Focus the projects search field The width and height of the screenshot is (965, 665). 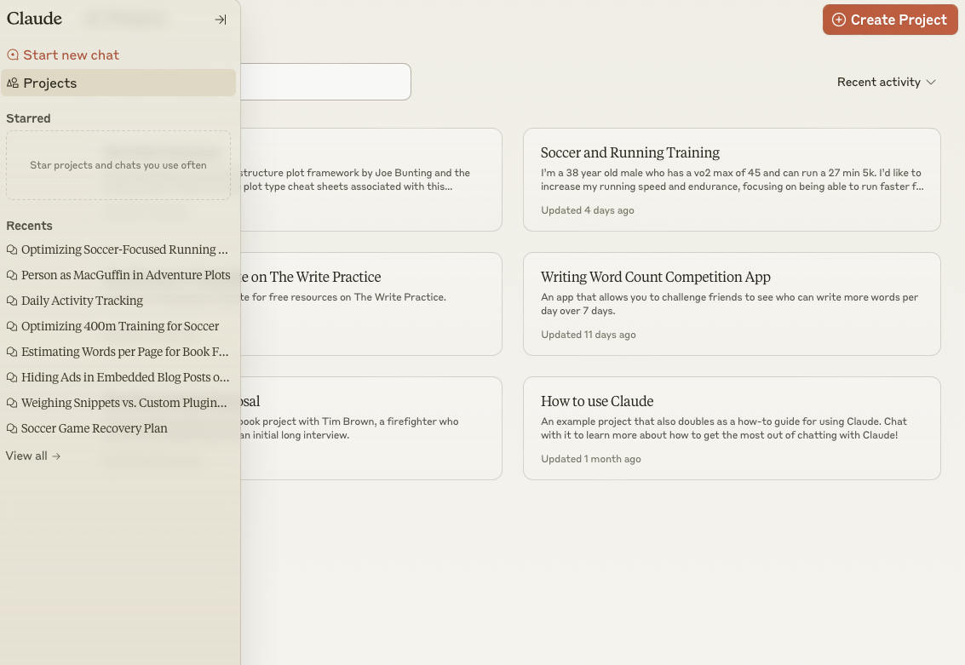(x=325, y=82)
